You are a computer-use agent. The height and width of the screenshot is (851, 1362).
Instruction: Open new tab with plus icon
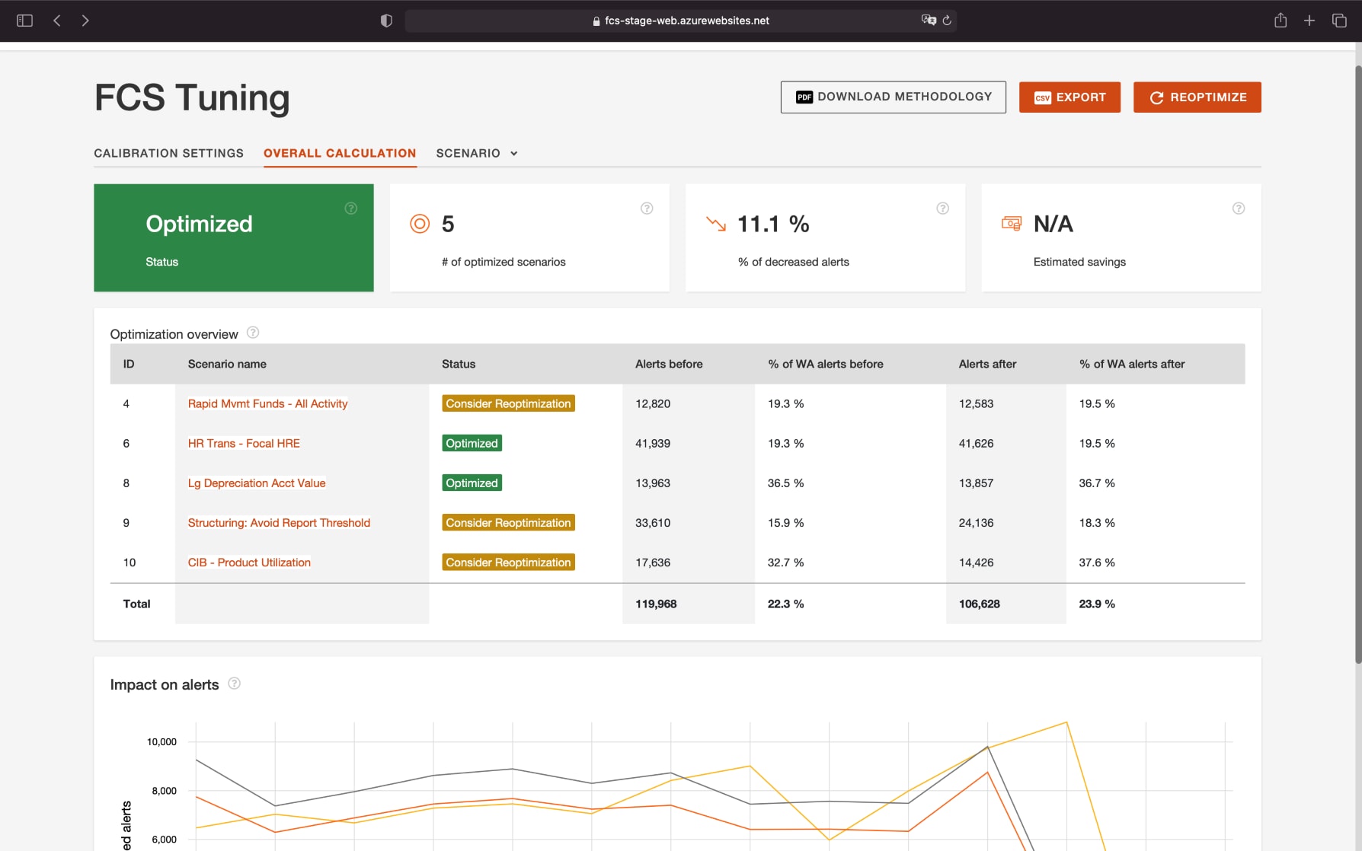point(1309,21)
